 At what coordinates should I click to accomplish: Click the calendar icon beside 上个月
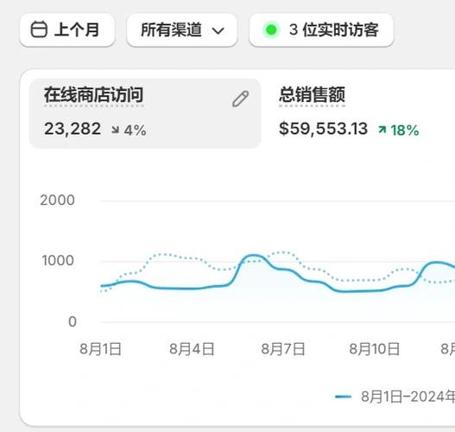39,29
